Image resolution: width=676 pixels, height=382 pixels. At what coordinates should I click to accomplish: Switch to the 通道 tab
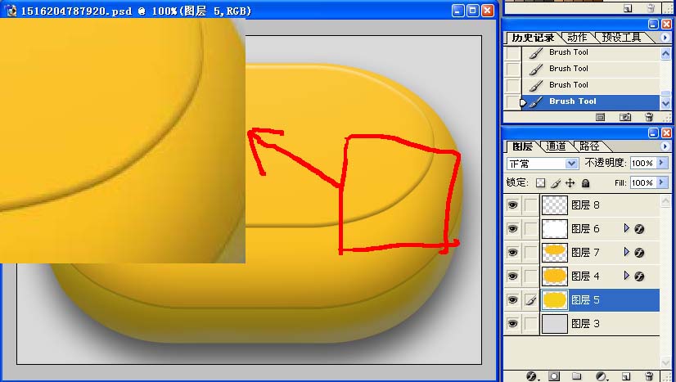[x=556, y=146]
